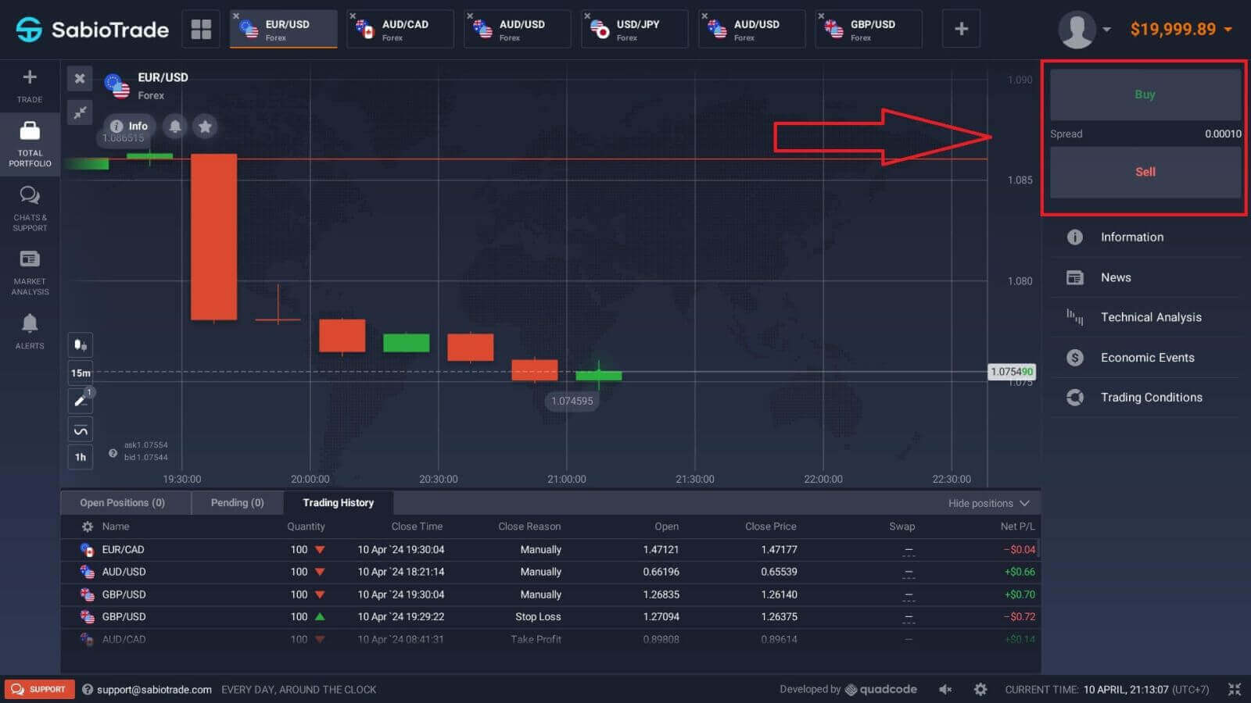Viewport: 1251px width, 703px height.
Task: Open the Pending (0) orders tab
Action: pos(236,502)
